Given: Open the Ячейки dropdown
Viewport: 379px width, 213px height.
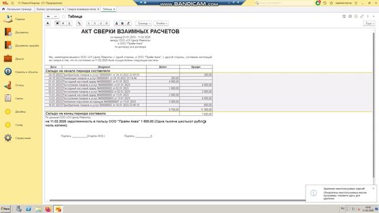Looking at the screenshot, I should pyautogui.click(x=161, y=24).
